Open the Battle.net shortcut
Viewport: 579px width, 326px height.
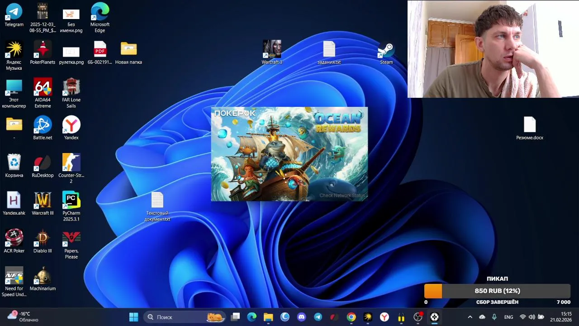(x=43, y=128)
